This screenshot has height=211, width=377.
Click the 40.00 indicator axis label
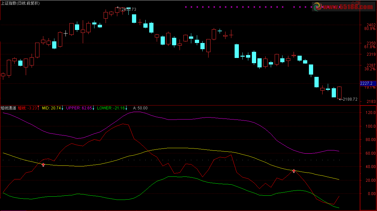(370, 166)
